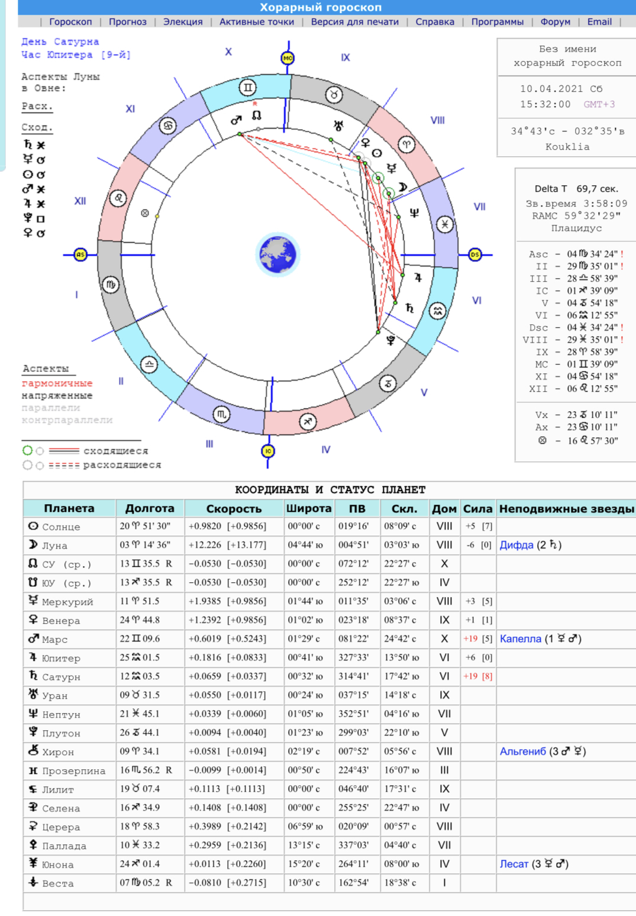Select the Scorpio sign on the zodiac ring
The height and width of the screenshot is (916, 636).
coord(221,414)
